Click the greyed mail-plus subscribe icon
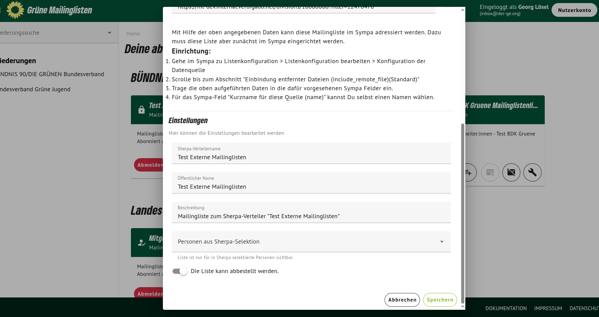Image resolution: width=599 pixels, height=317 pixels. click(x=490, y=172)
